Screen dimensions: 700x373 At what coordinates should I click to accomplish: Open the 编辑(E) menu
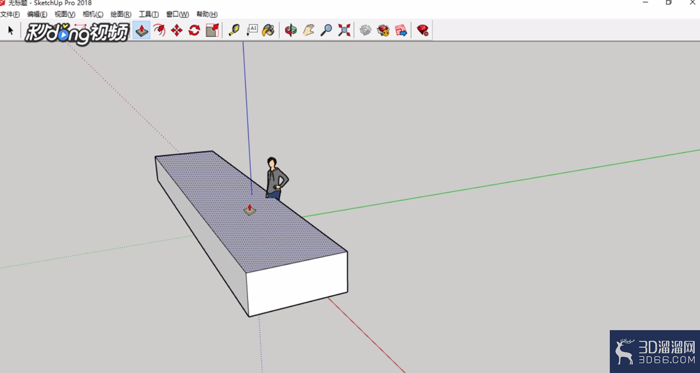tap(37, 14)
